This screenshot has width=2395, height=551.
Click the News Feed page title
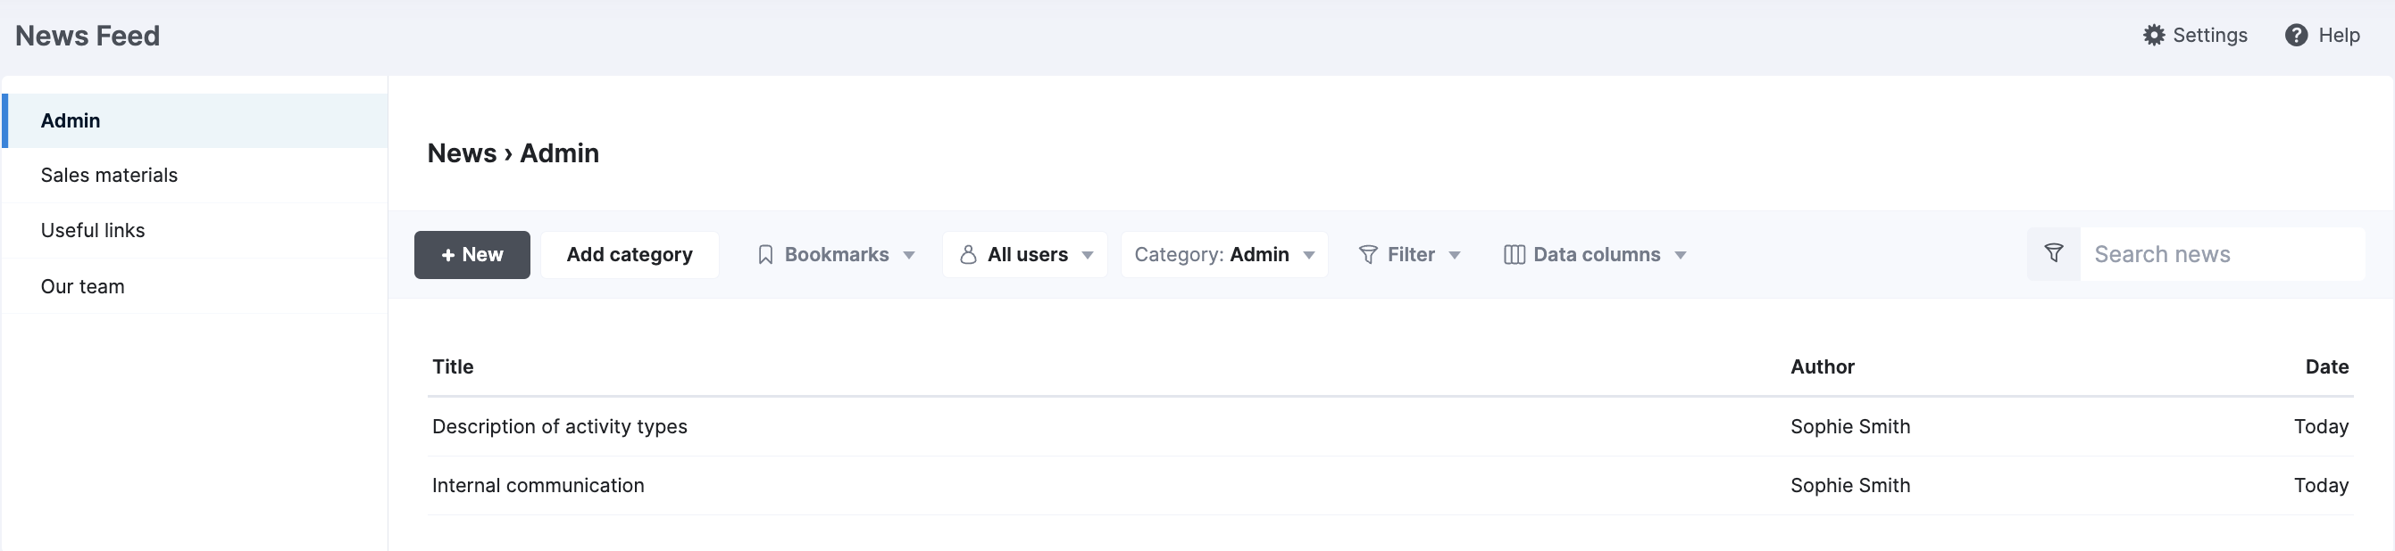click(x=88, y=37)
